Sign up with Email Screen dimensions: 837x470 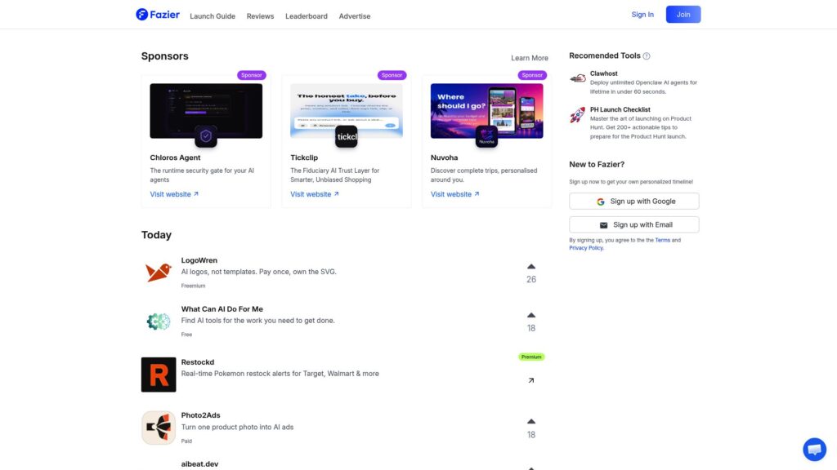634,224
